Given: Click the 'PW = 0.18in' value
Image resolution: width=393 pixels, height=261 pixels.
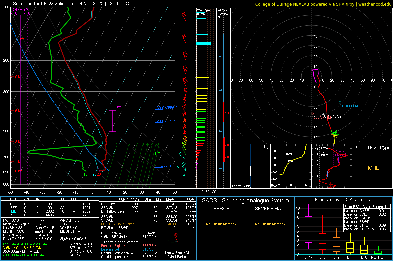Looking at the screenshot, I should (12, 220).
